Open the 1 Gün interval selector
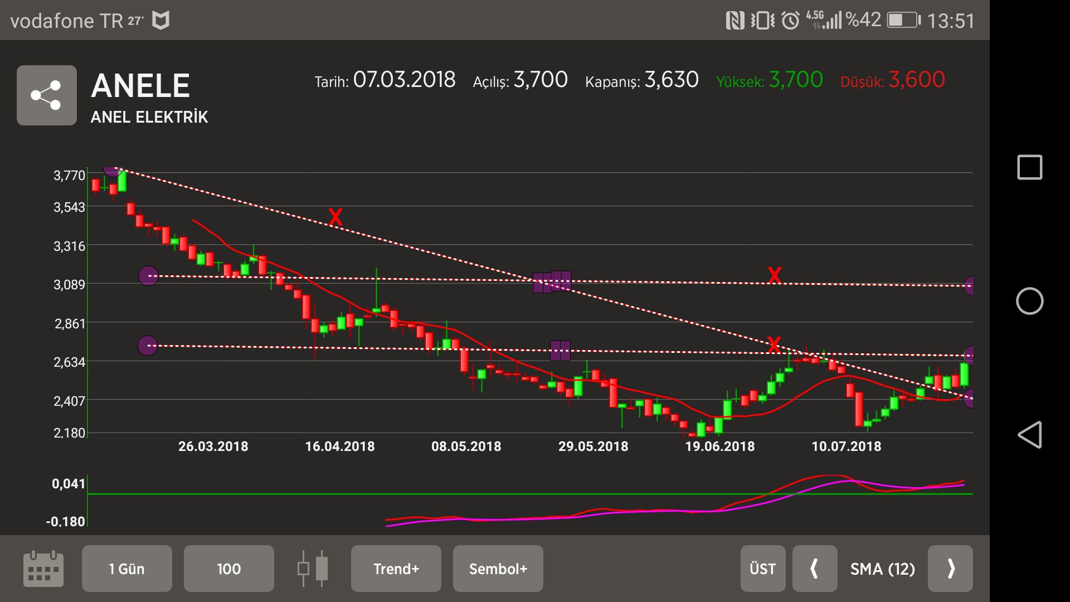 127,569
